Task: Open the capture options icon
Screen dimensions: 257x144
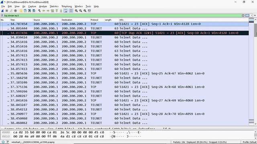Action: 15,11
